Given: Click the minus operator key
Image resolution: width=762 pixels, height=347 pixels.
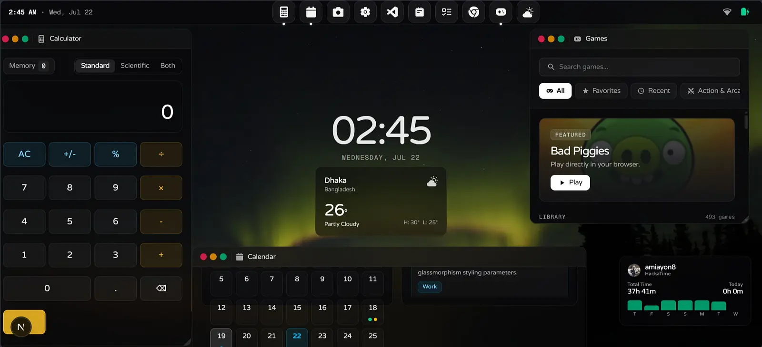Looking at the screenshot, I should tap(161, 222).
